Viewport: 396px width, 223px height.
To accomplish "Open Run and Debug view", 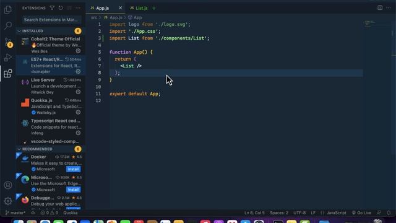I will tap(8, 58).
